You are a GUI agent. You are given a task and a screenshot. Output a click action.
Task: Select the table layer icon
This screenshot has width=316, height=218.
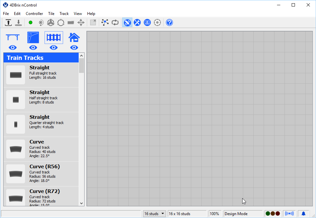(13, 37)
